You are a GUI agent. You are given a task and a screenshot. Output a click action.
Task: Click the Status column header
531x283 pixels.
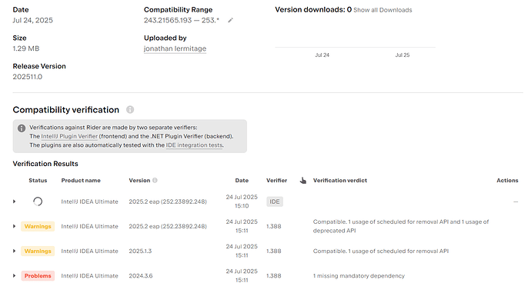[x=38, y=181]
